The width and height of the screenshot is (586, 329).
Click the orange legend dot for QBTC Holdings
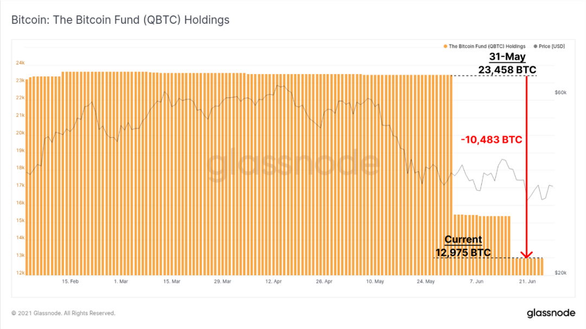pyautogui.click(x=445, y=46)
